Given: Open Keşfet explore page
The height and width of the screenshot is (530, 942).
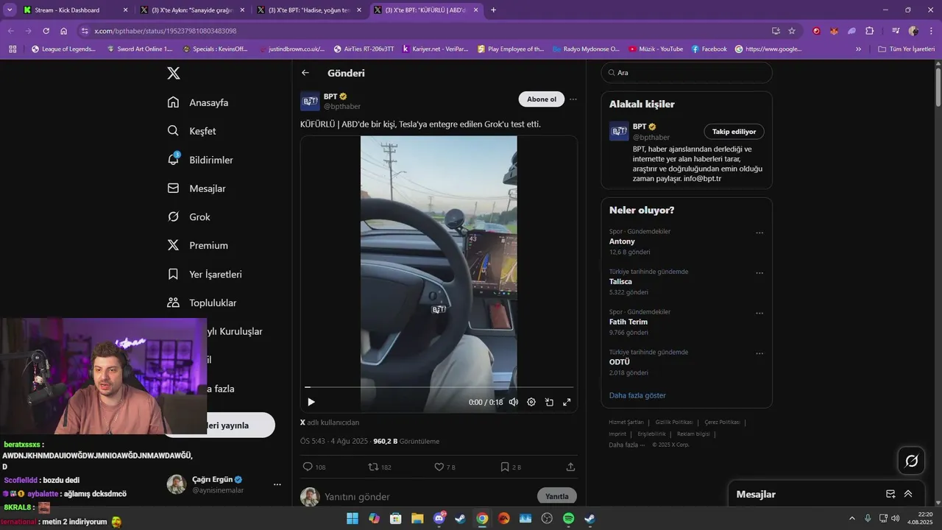Looking at the screenshot, I should tap(191, 131).
